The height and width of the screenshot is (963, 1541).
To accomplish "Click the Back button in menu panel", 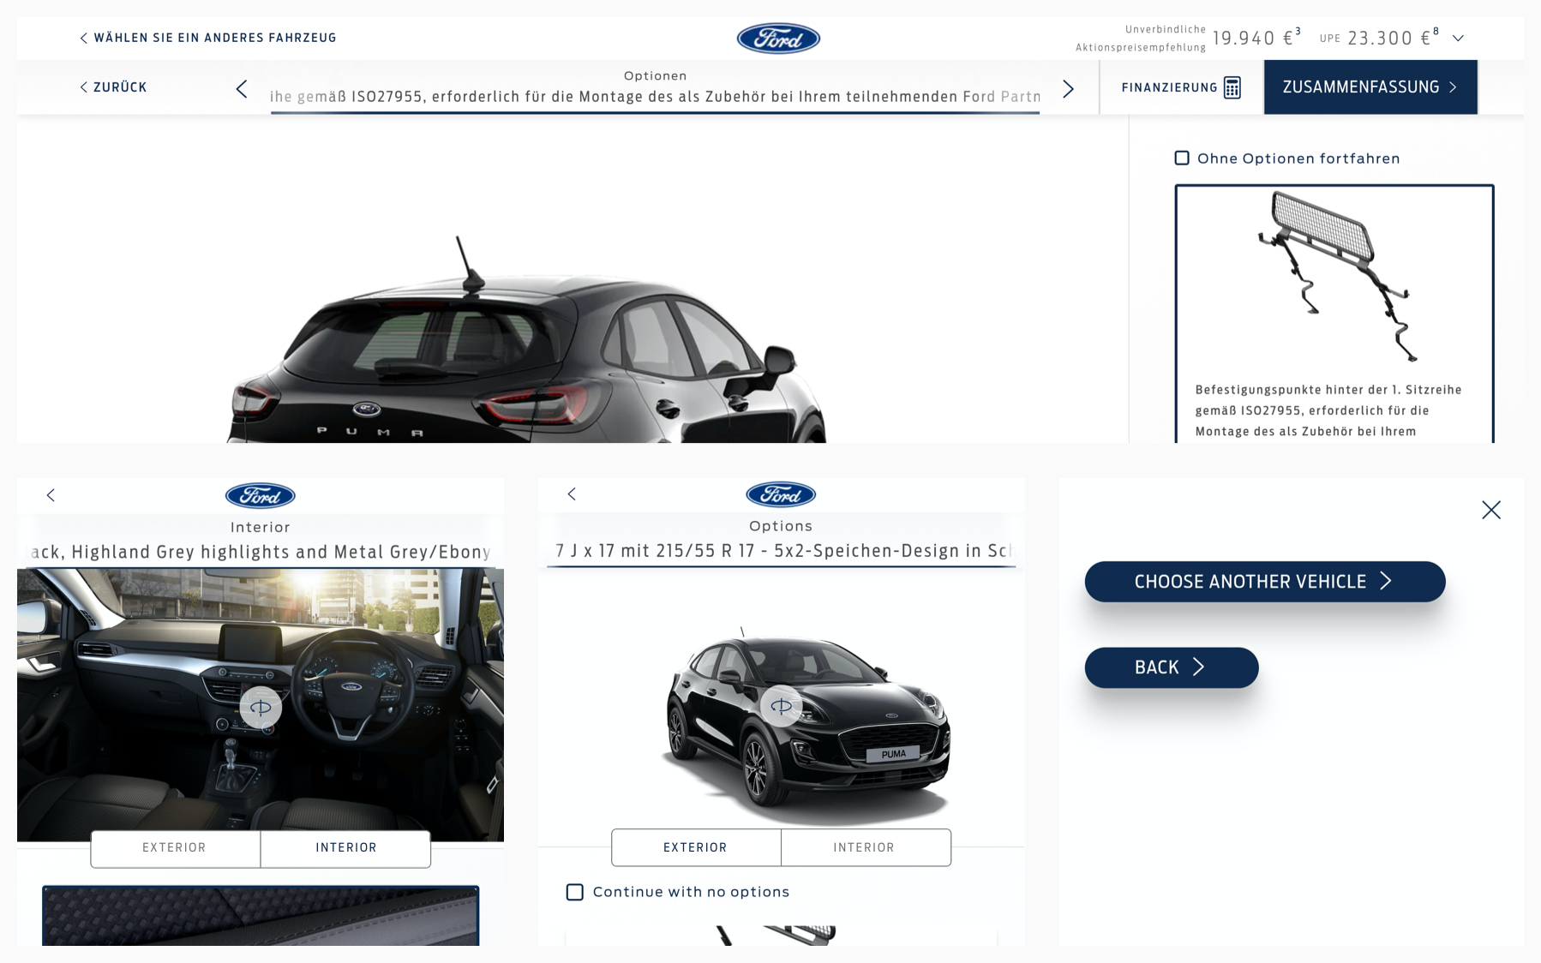I will (1172, 667).
